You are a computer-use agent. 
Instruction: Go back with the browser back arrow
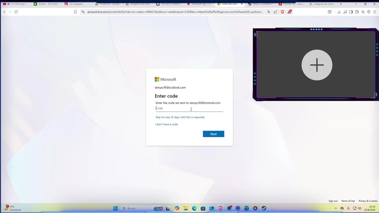pos(4,12)
